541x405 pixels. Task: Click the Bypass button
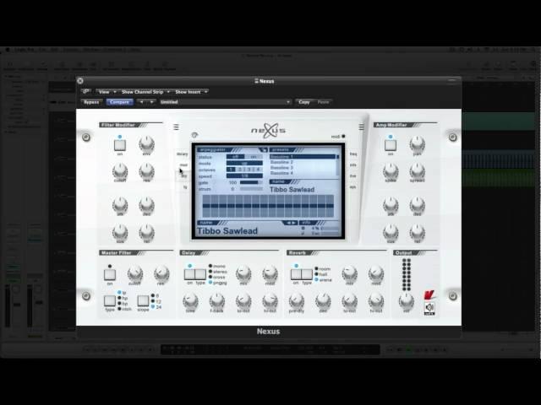coord(91,102)
